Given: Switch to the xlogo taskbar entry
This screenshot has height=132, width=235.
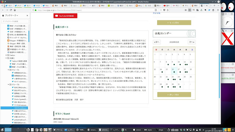Looking at the screenshot, I should click(x=159, y=130).
